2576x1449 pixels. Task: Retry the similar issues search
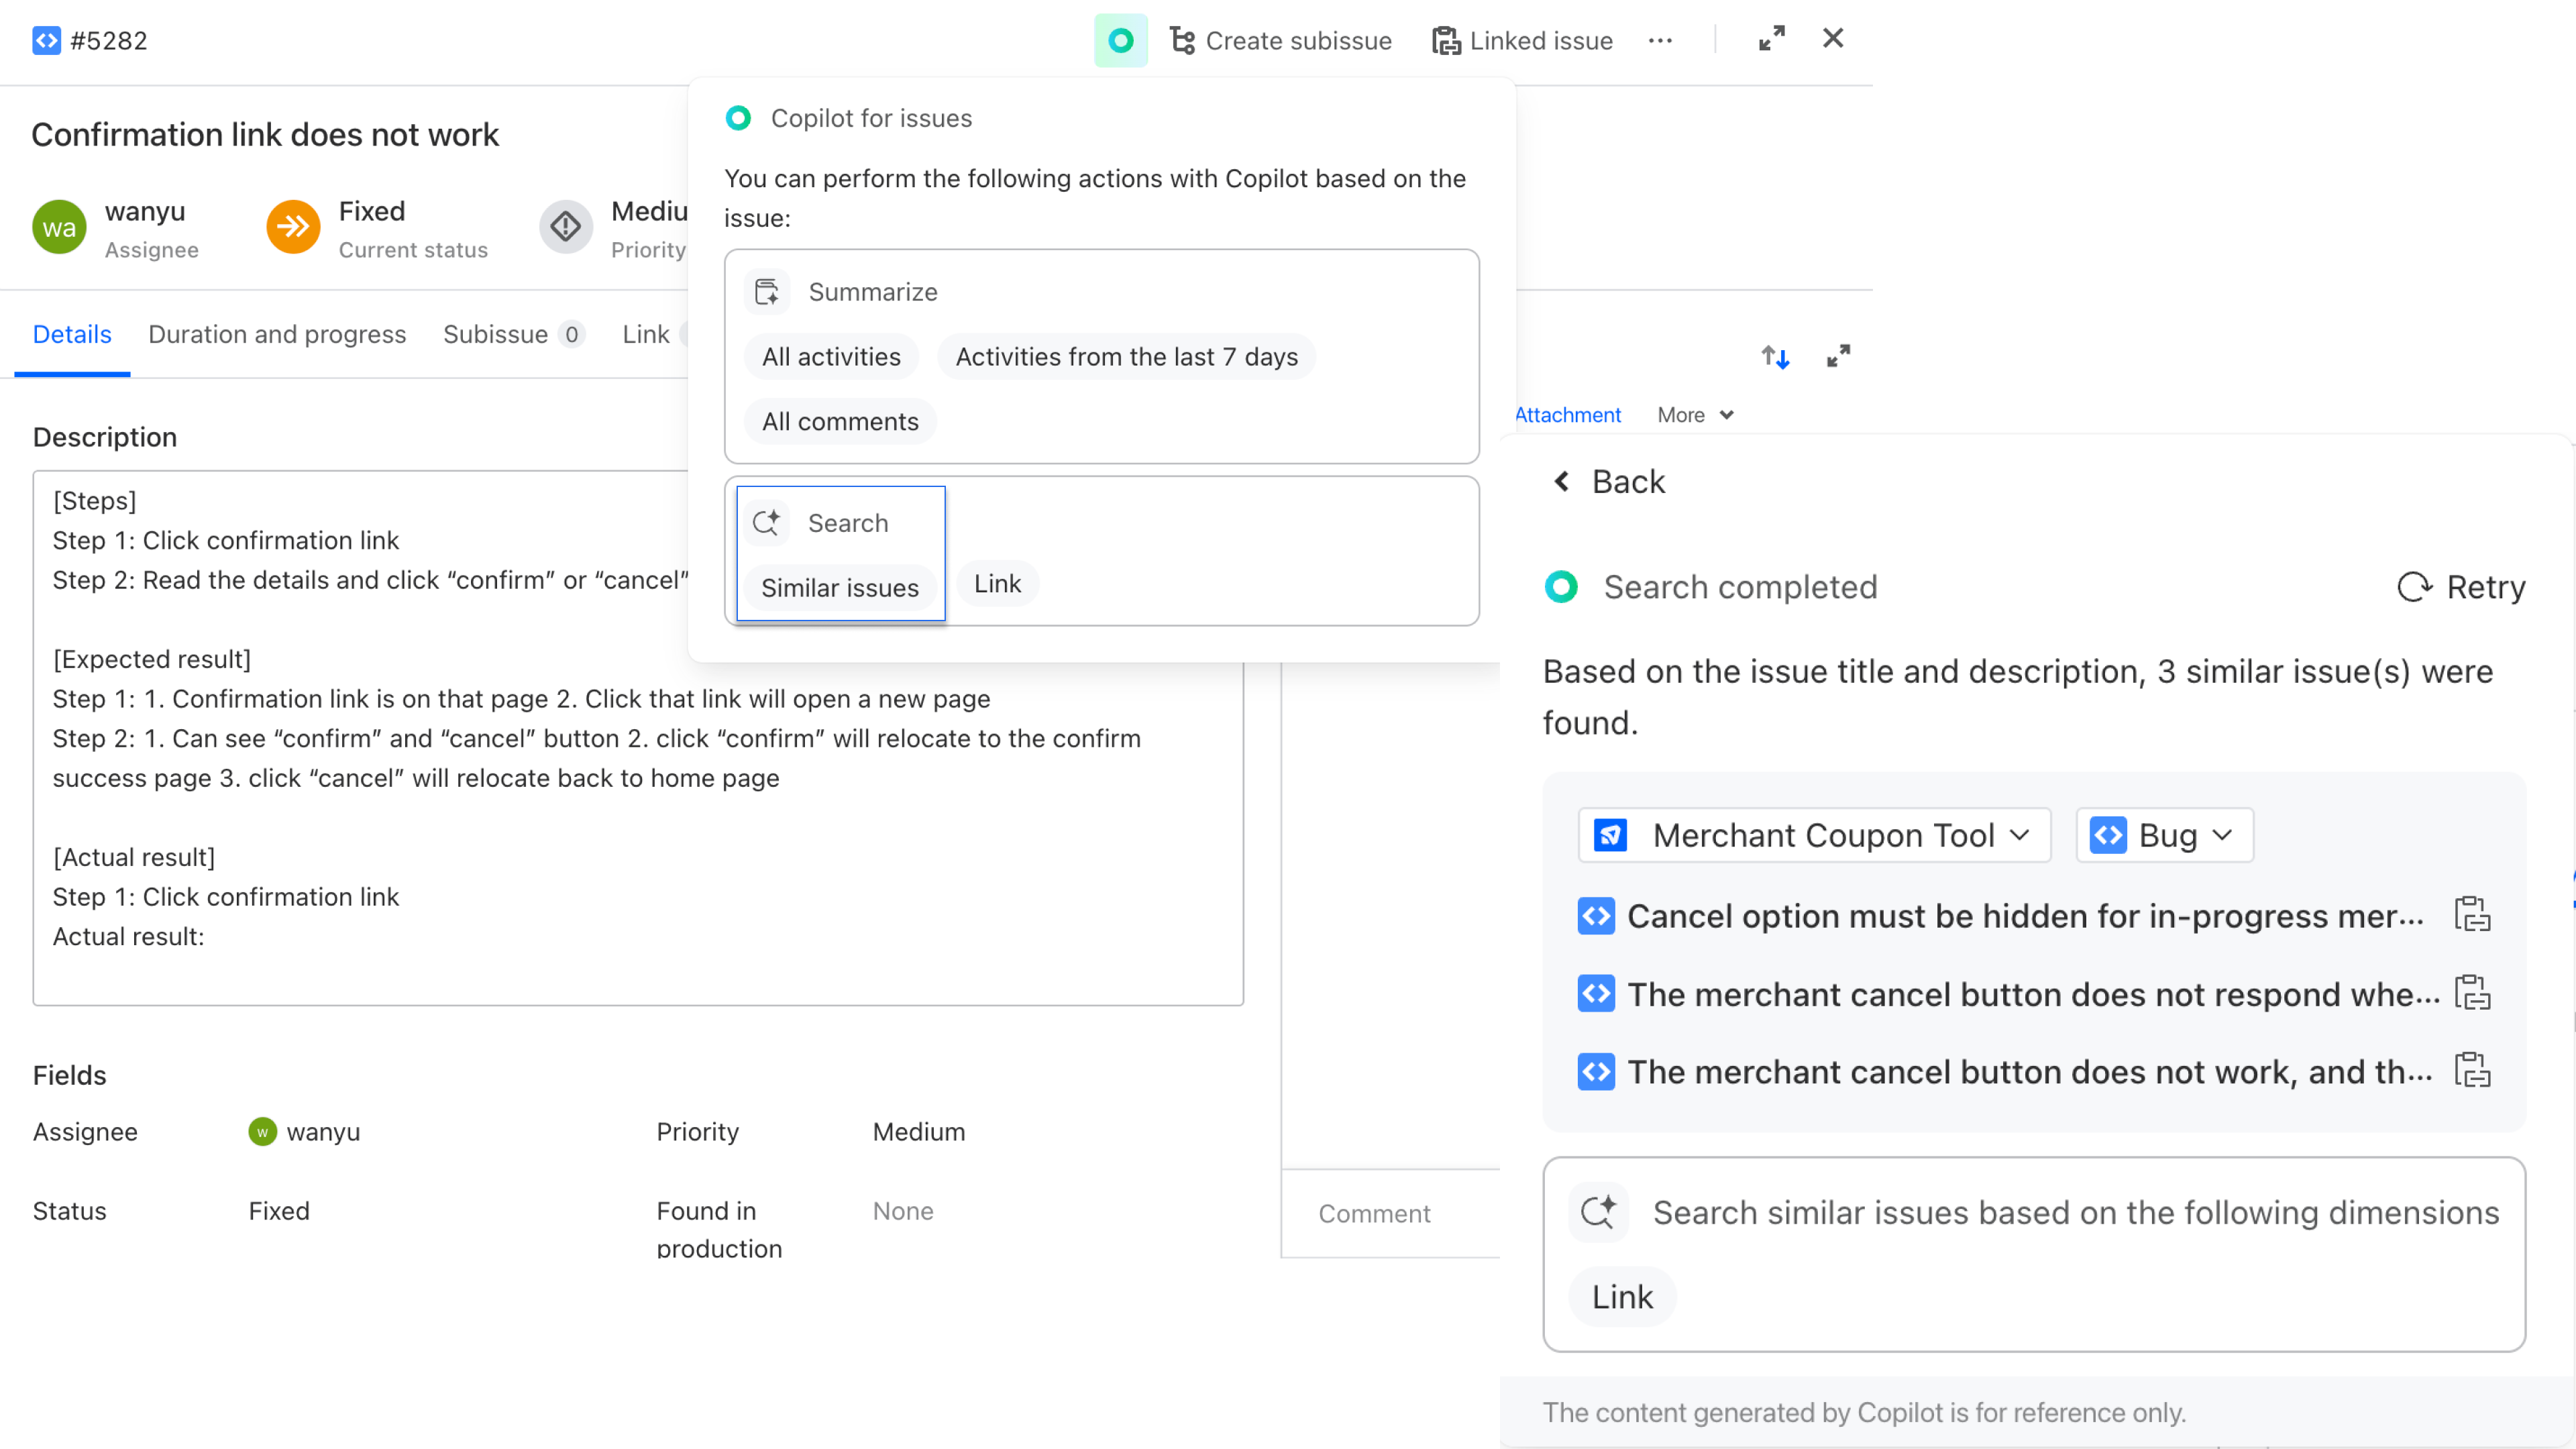pos(2461,587)
